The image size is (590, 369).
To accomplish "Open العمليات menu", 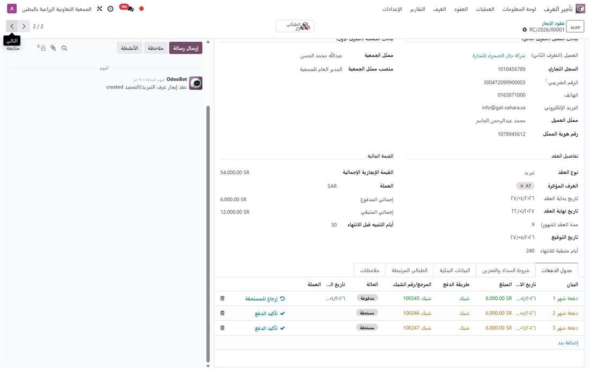I will (485, 9).
